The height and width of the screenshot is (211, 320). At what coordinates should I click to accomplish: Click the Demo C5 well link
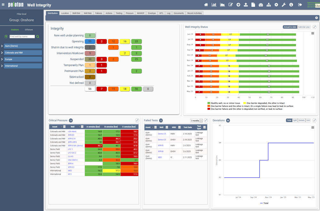[x=162, y=134]
